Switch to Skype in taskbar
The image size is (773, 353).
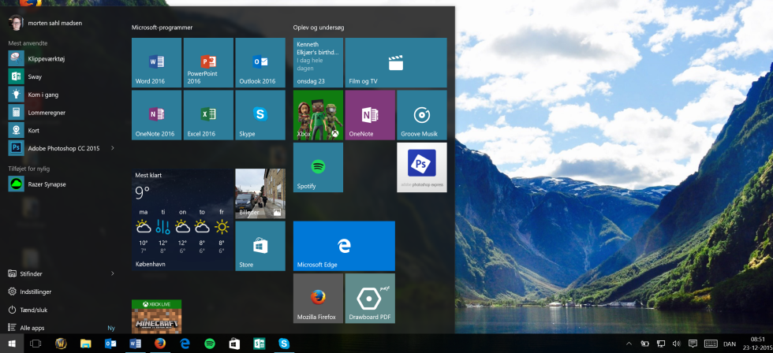click(284, 344)
